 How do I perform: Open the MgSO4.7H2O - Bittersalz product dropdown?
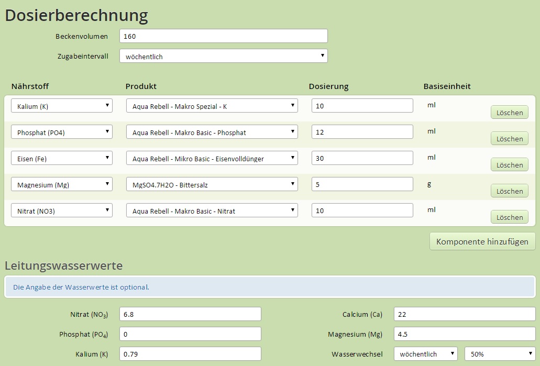(x=212, y=184)
